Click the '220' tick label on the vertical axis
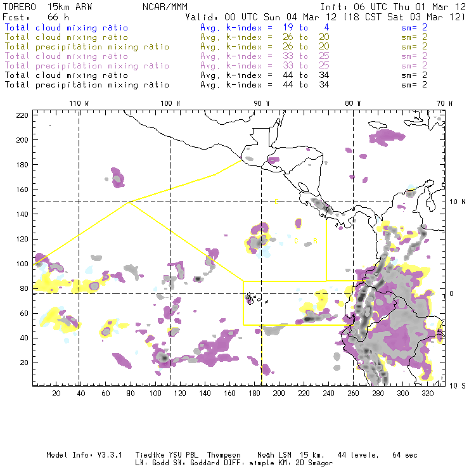This screenshot has width=469, height=469. tap(22, 115)
